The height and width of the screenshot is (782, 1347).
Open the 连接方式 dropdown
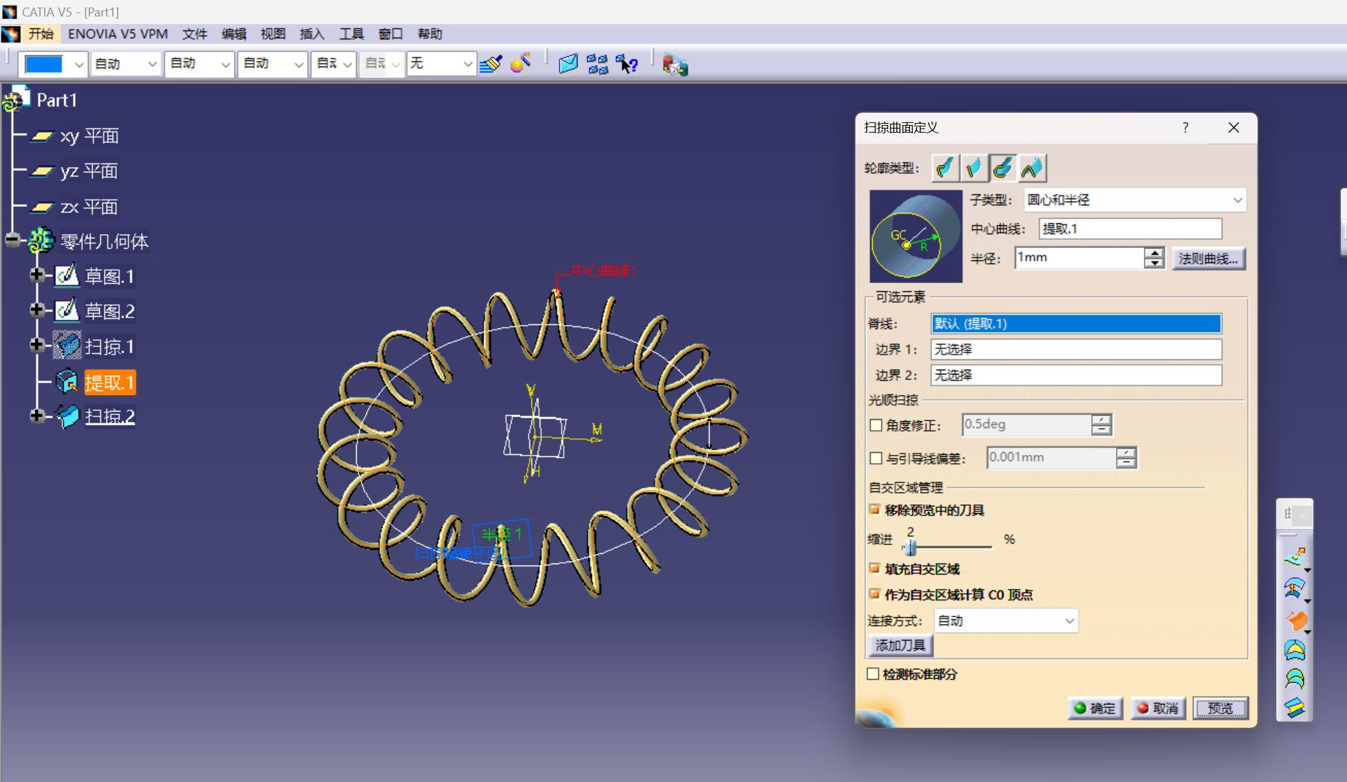coord(1006,621)
